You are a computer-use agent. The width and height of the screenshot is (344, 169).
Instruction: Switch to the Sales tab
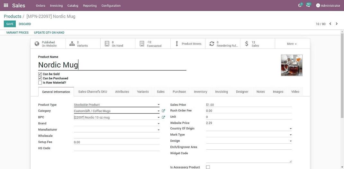(x=161, y=92)
